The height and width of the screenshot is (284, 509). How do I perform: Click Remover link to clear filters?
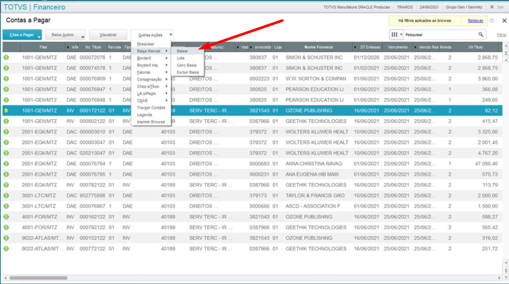click(475, 21)
